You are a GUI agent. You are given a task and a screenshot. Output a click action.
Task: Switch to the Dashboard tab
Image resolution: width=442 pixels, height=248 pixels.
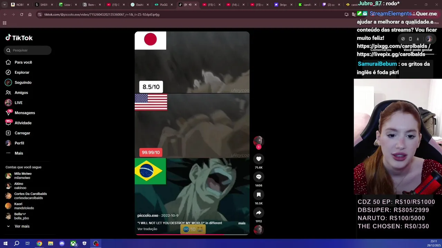tap(139, 5)
